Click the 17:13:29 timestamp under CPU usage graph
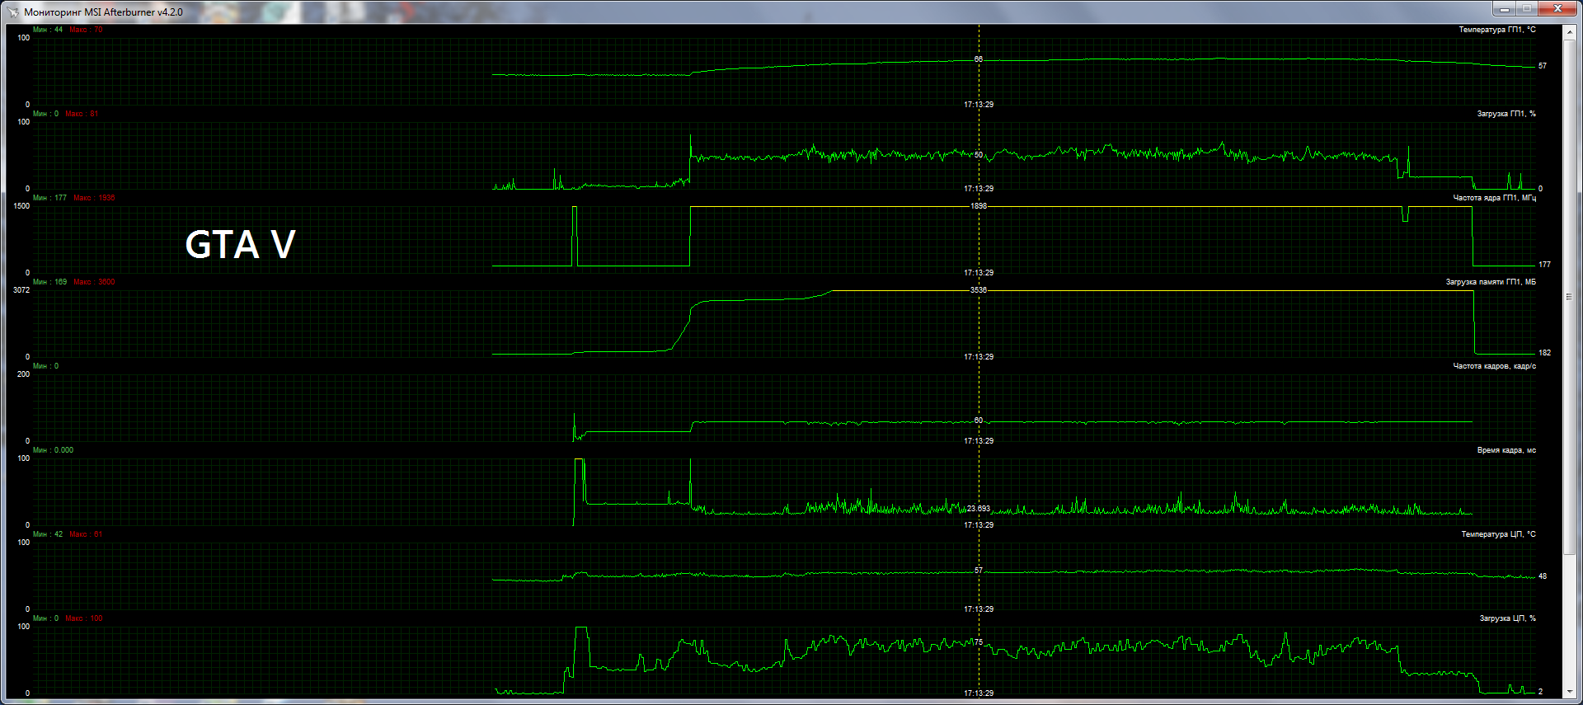The image size is (1583, 705). tap(979, 693)
